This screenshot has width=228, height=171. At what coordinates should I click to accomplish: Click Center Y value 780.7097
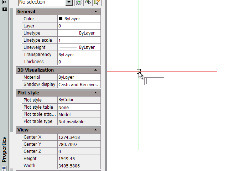coord(79,144)
